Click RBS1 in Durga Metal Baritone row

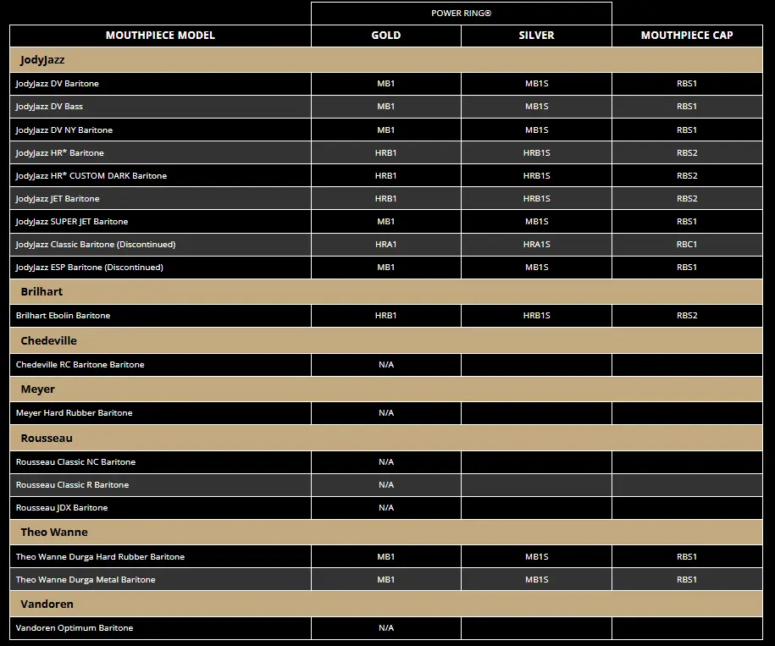click(x=687, y=579)
